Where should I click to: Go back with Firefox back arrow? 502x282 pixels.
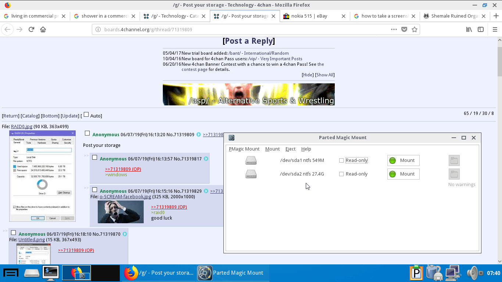click(8, 29)
